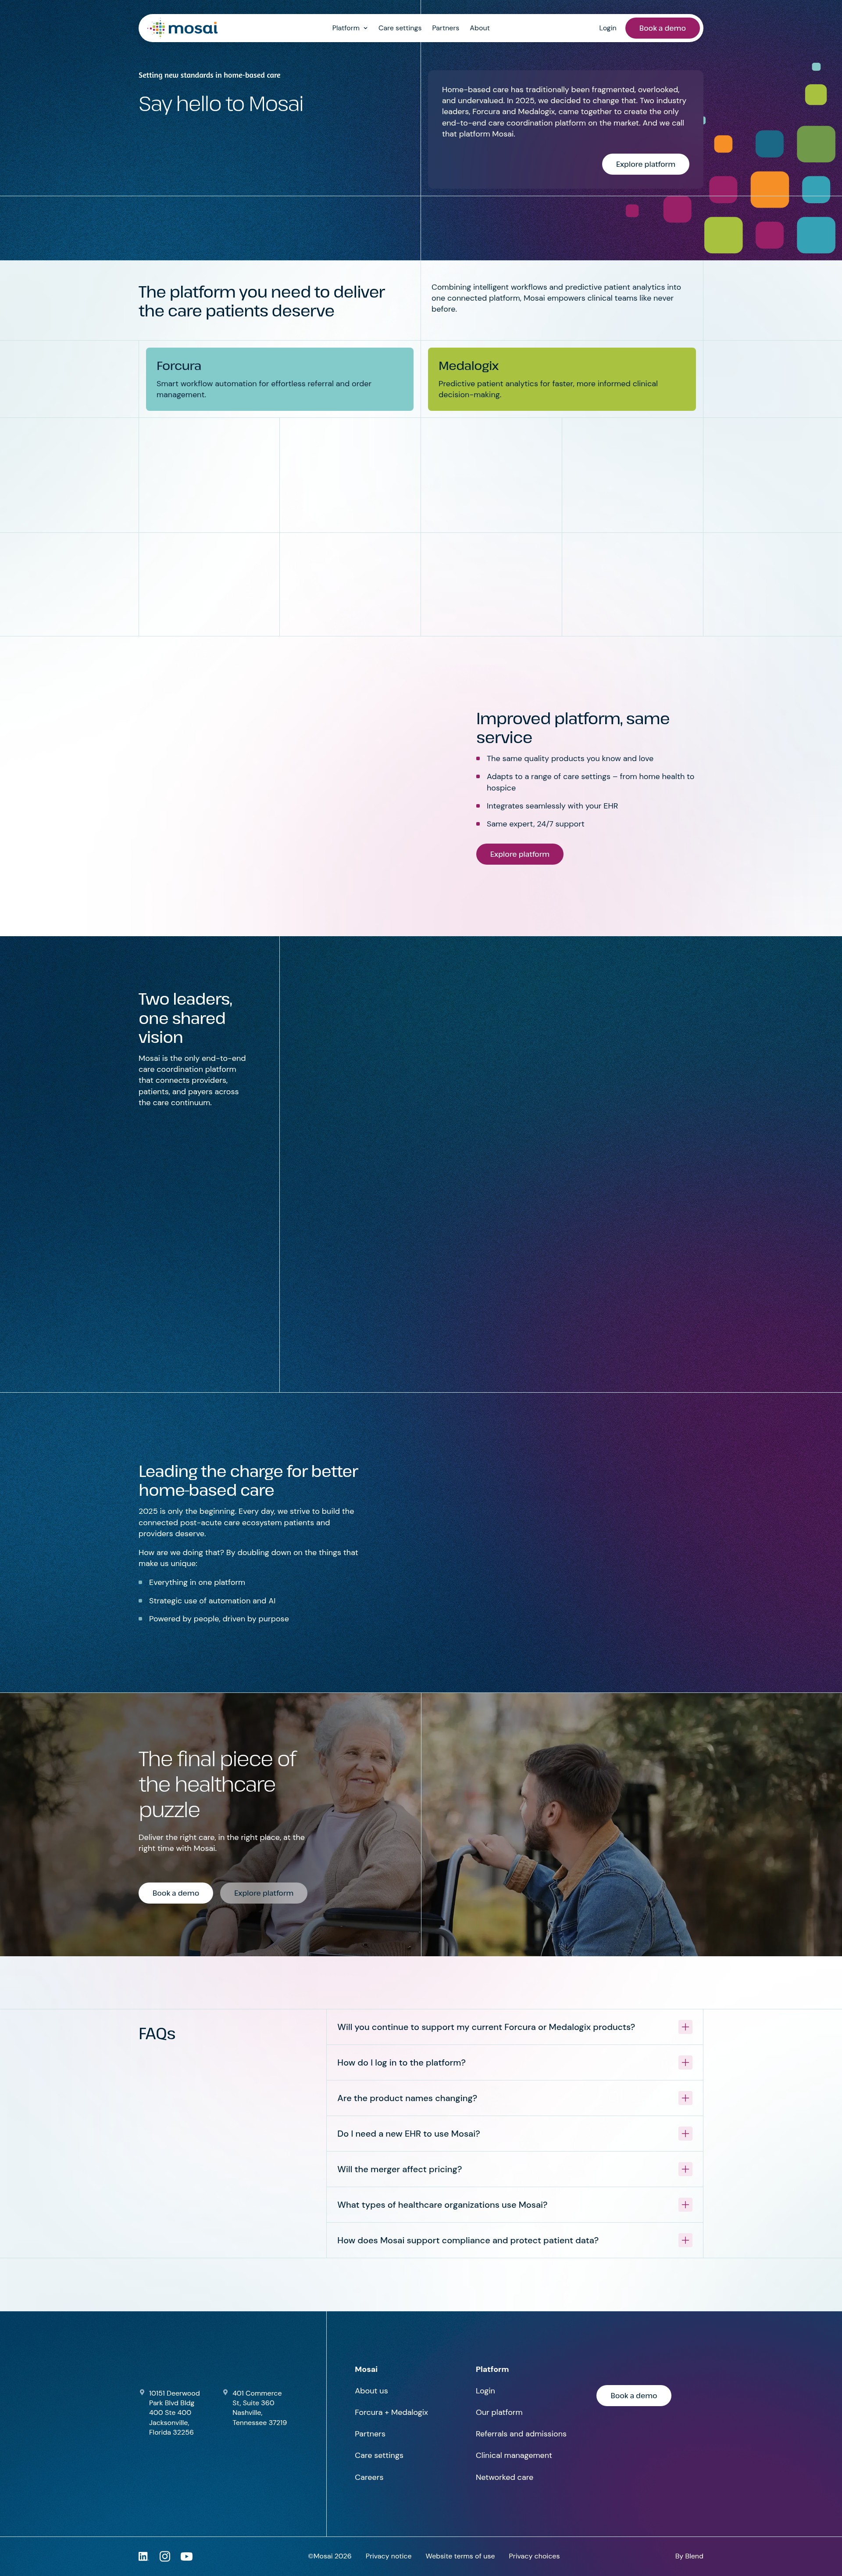Click 'Say hello to Mosai' heading
The image size is (842, 2576).
pos(221,104)
